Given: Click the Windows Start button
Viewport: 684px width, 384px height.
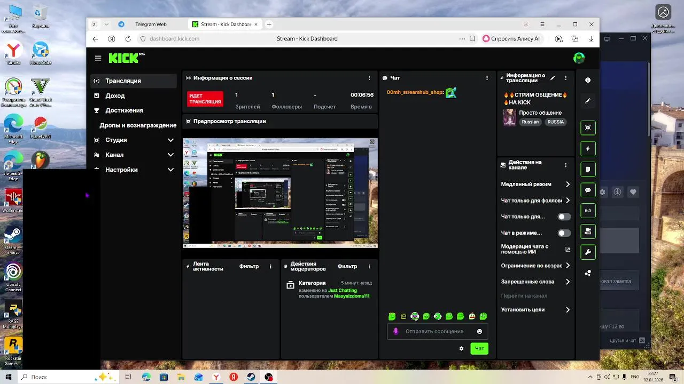Looking at the screenshot, I should pos(9,377).
